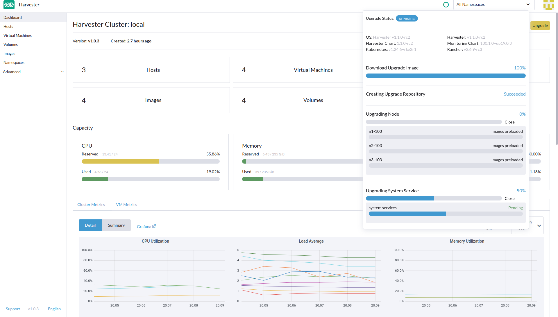
Task: Click the green upgrade status circle icon
Action: point(446,5)
